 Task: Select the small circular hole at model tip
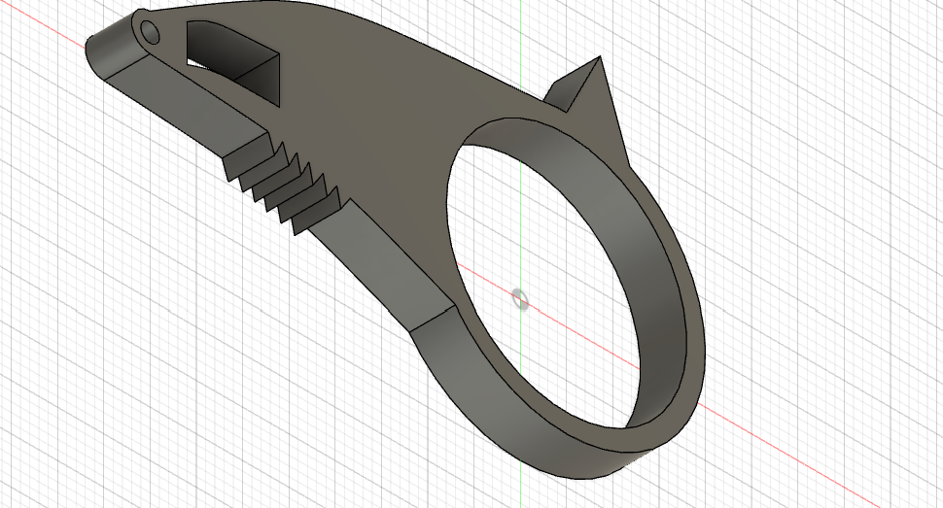point(150,32)
